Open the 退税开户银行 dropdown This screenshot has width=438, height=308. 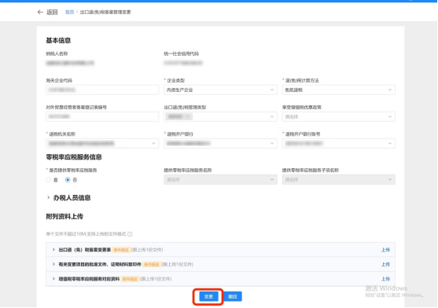(220, 144)
